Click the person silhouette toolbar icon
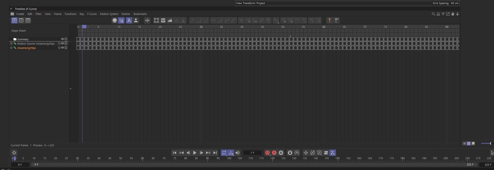Screen dimensions: 494x170 click(136, 21)
